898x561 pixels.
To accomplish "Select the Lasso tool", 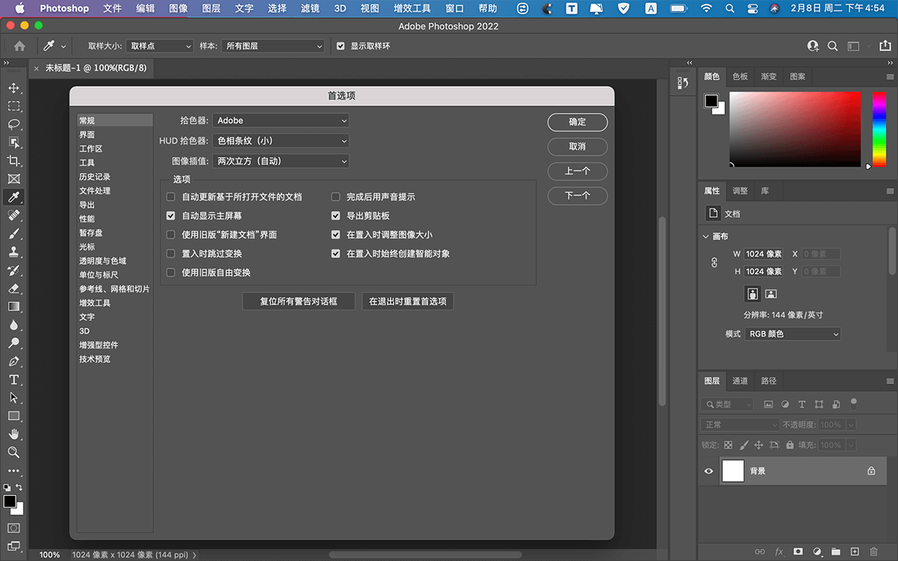I will [13, 124].
